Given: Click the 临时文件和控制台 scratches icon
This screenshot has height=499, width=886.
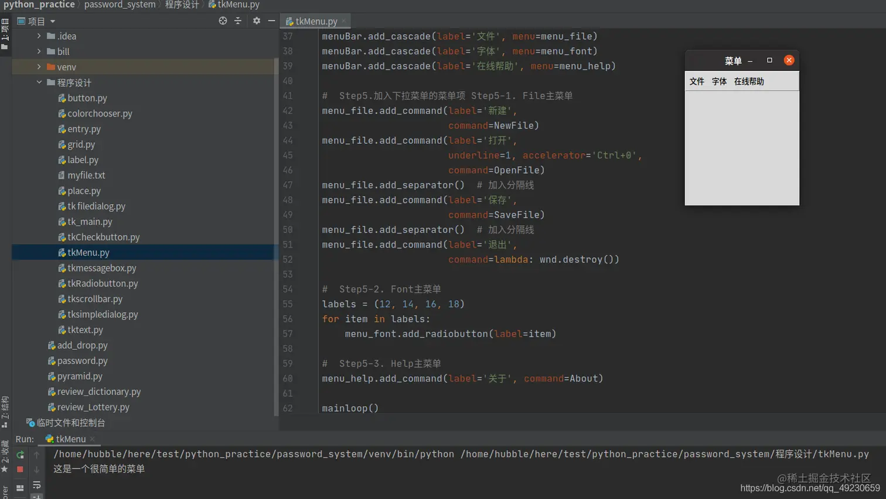Looking at the screenshot, I should tap(30, 422).
